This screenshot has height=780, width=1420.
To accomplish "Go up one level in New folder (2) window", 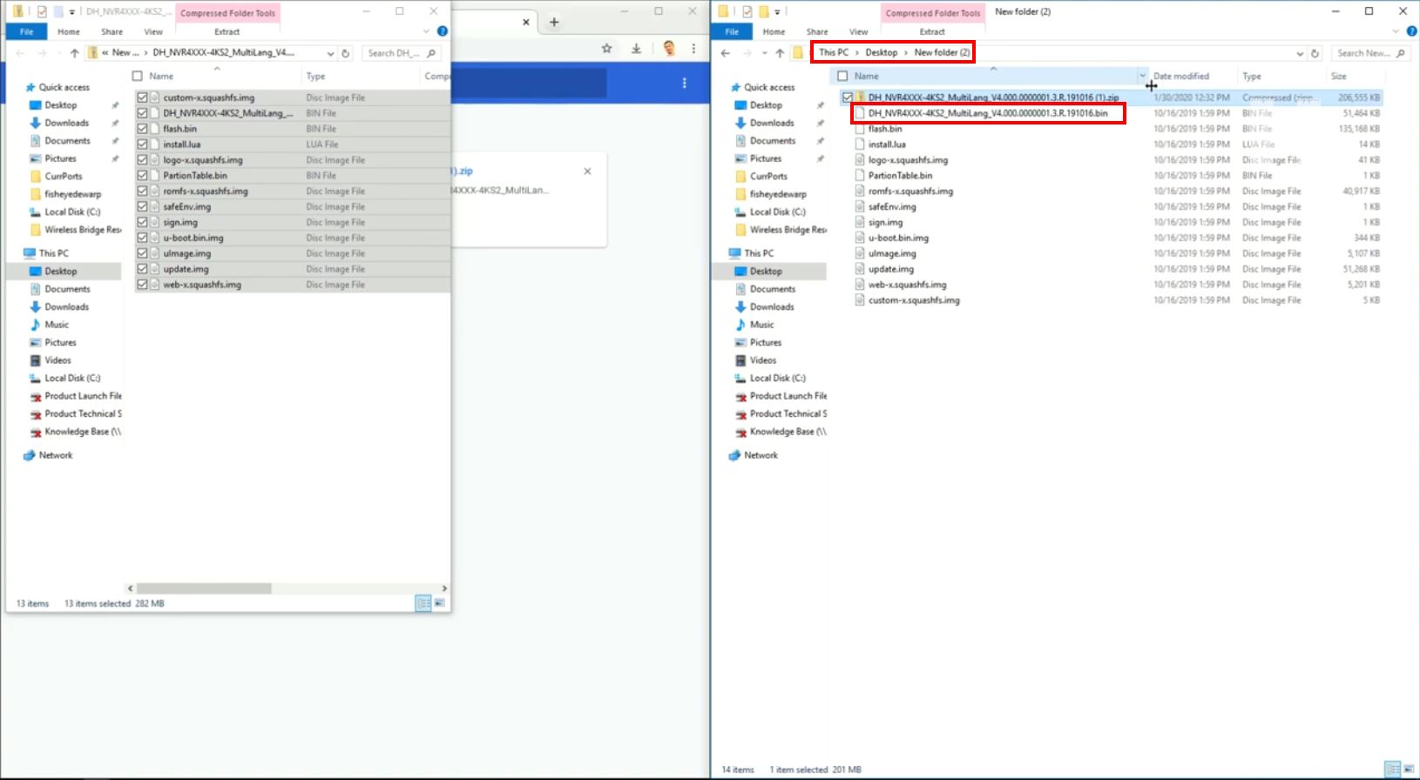I will [x=780, y=53].
